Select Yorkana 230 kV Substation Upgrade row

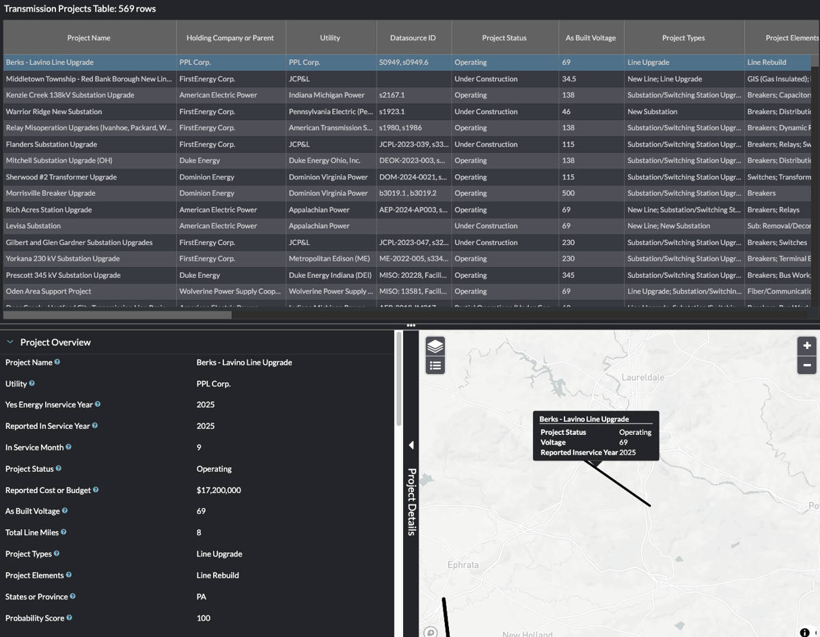[407, 259]
